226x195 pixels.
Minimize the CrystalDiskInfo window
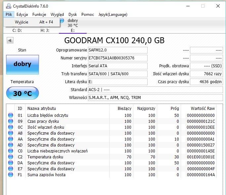coord(188,6)
